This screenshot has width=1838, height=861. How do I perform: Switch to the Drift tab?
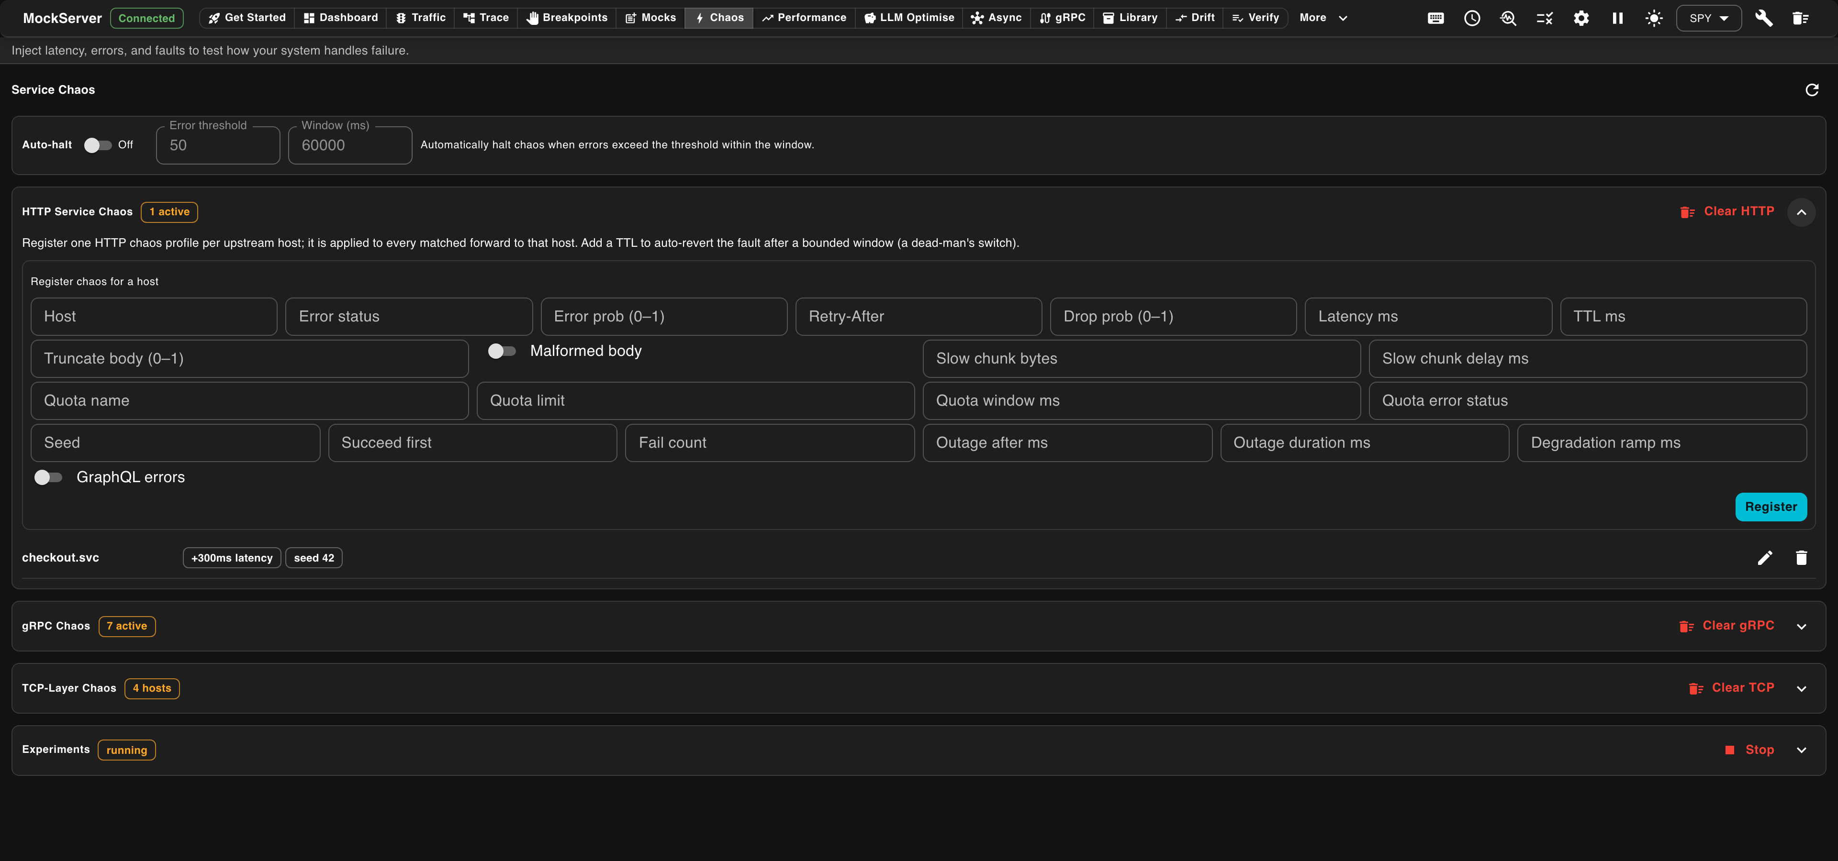pos(1195,18)
